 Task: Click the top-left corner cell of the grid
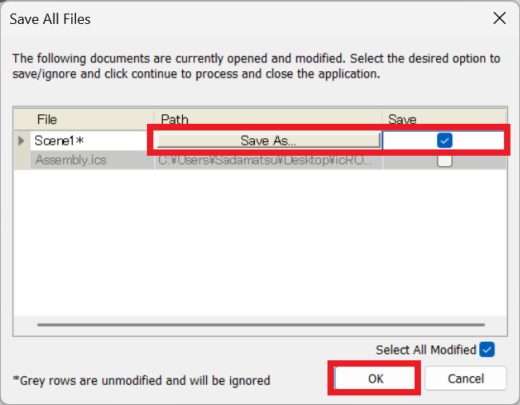tap(22, 120)
